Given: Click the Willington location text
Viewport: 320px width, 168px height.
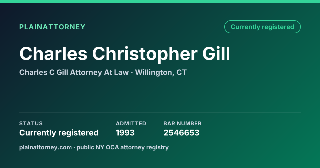Looking at the screenshot, I should (x=153, y=73).
